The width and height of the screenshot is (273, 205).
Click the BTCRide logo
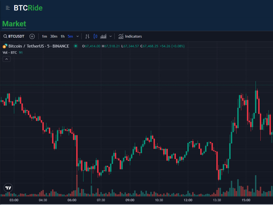[x=28, y=8]
